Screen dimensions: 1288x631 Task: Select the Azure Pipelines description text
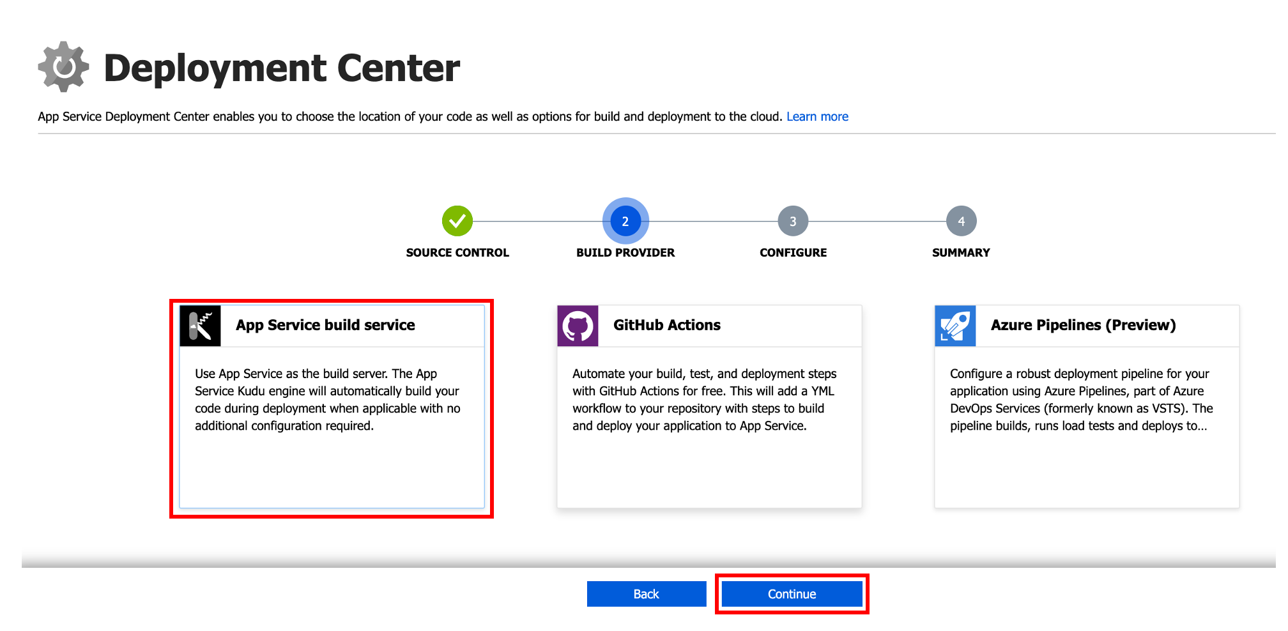click(x=1081, y=400)
